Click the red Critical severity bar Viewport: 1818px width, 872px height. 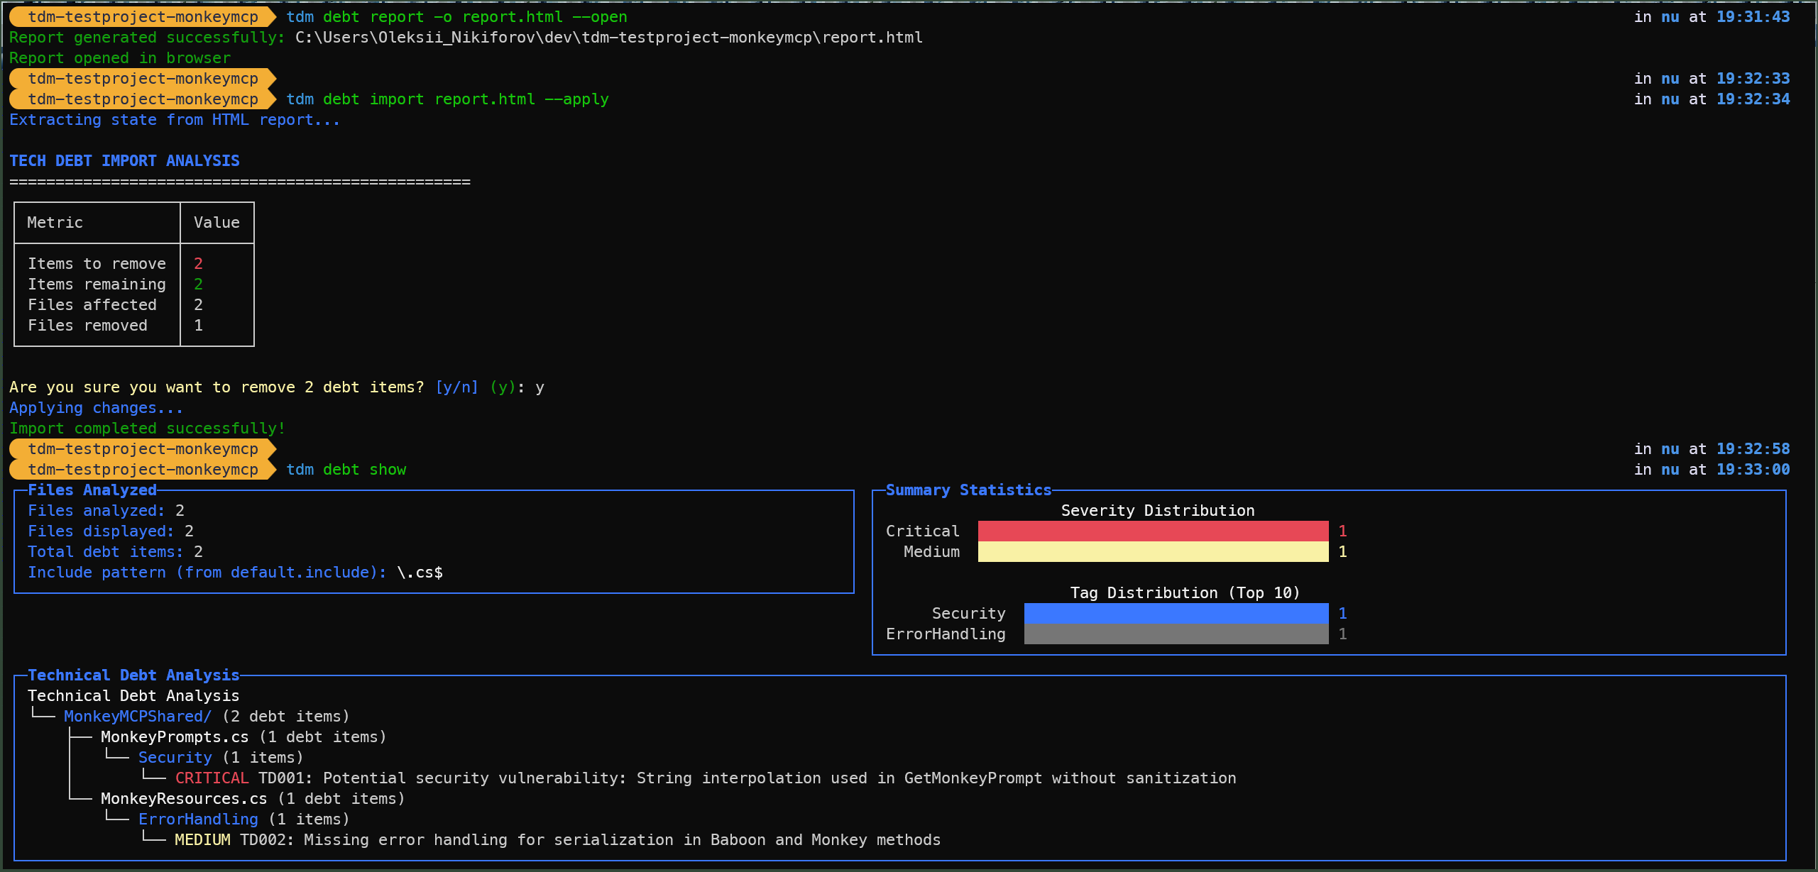click(x=1153, y=531)
